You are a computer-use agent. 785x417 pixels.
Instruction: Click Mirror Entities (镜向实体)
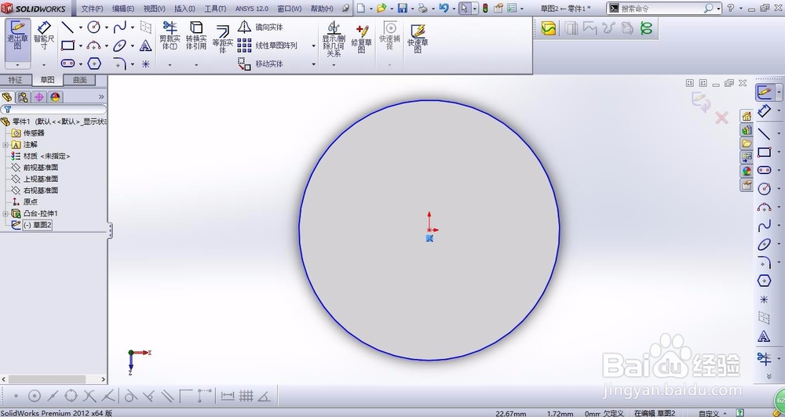[x=261, y=27]
